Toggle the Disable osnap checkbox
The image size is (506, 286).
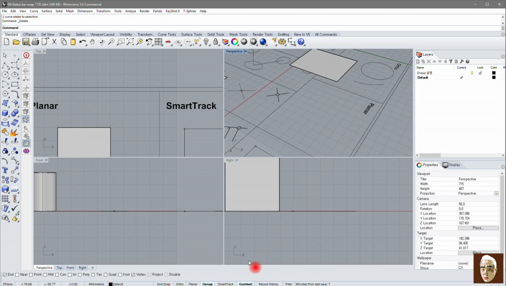tap(166, 275)
